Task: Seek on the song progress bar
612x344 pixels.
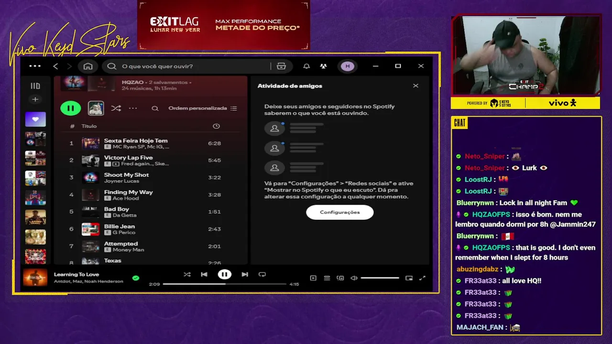Action: [x=224, y=284]
